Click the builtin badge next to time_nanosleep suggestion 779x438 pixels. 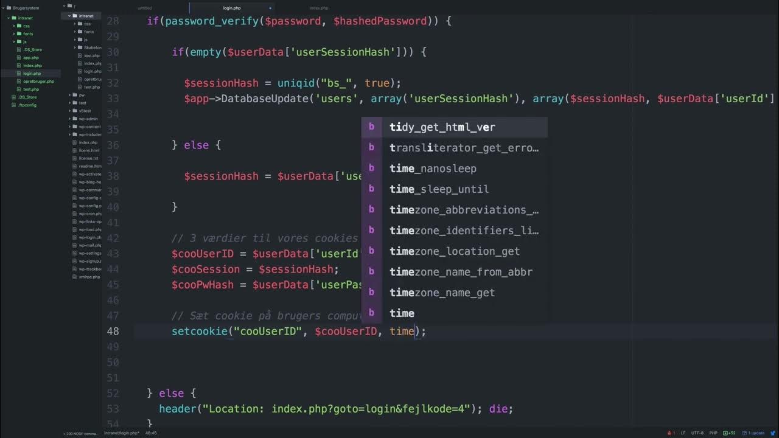point(371,169)
